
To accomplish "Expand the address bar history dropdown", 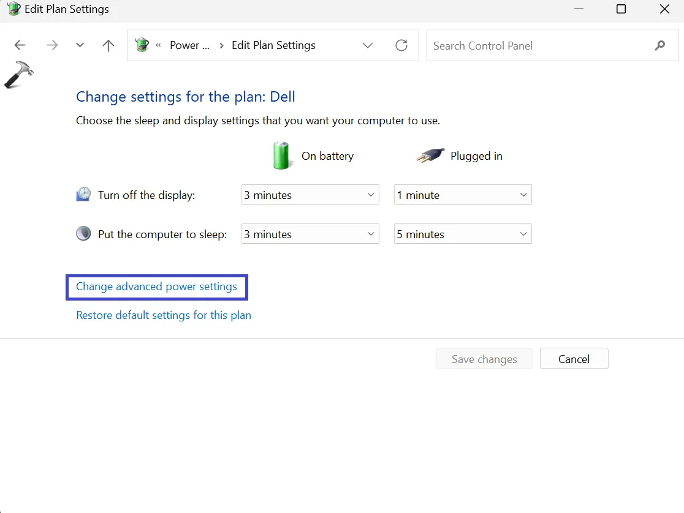I will [368, 45].
